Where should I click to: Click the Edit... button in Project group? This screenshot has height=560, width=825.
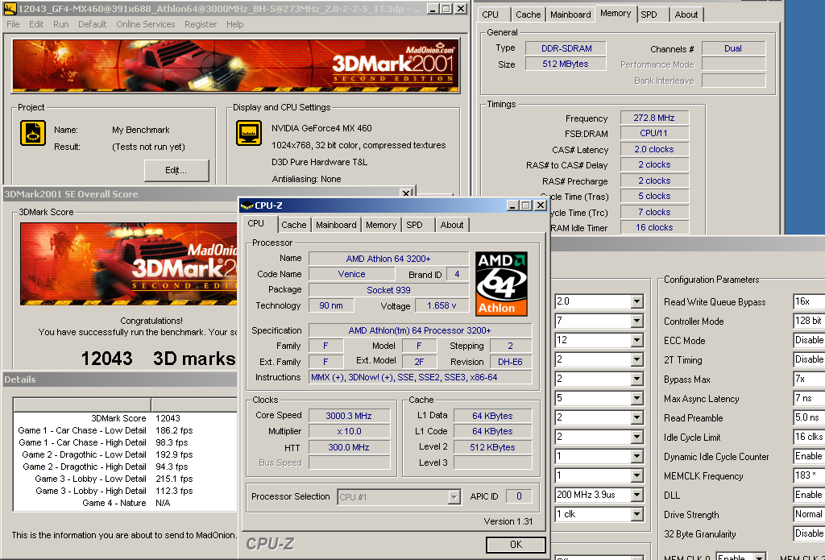coord(176,170)
